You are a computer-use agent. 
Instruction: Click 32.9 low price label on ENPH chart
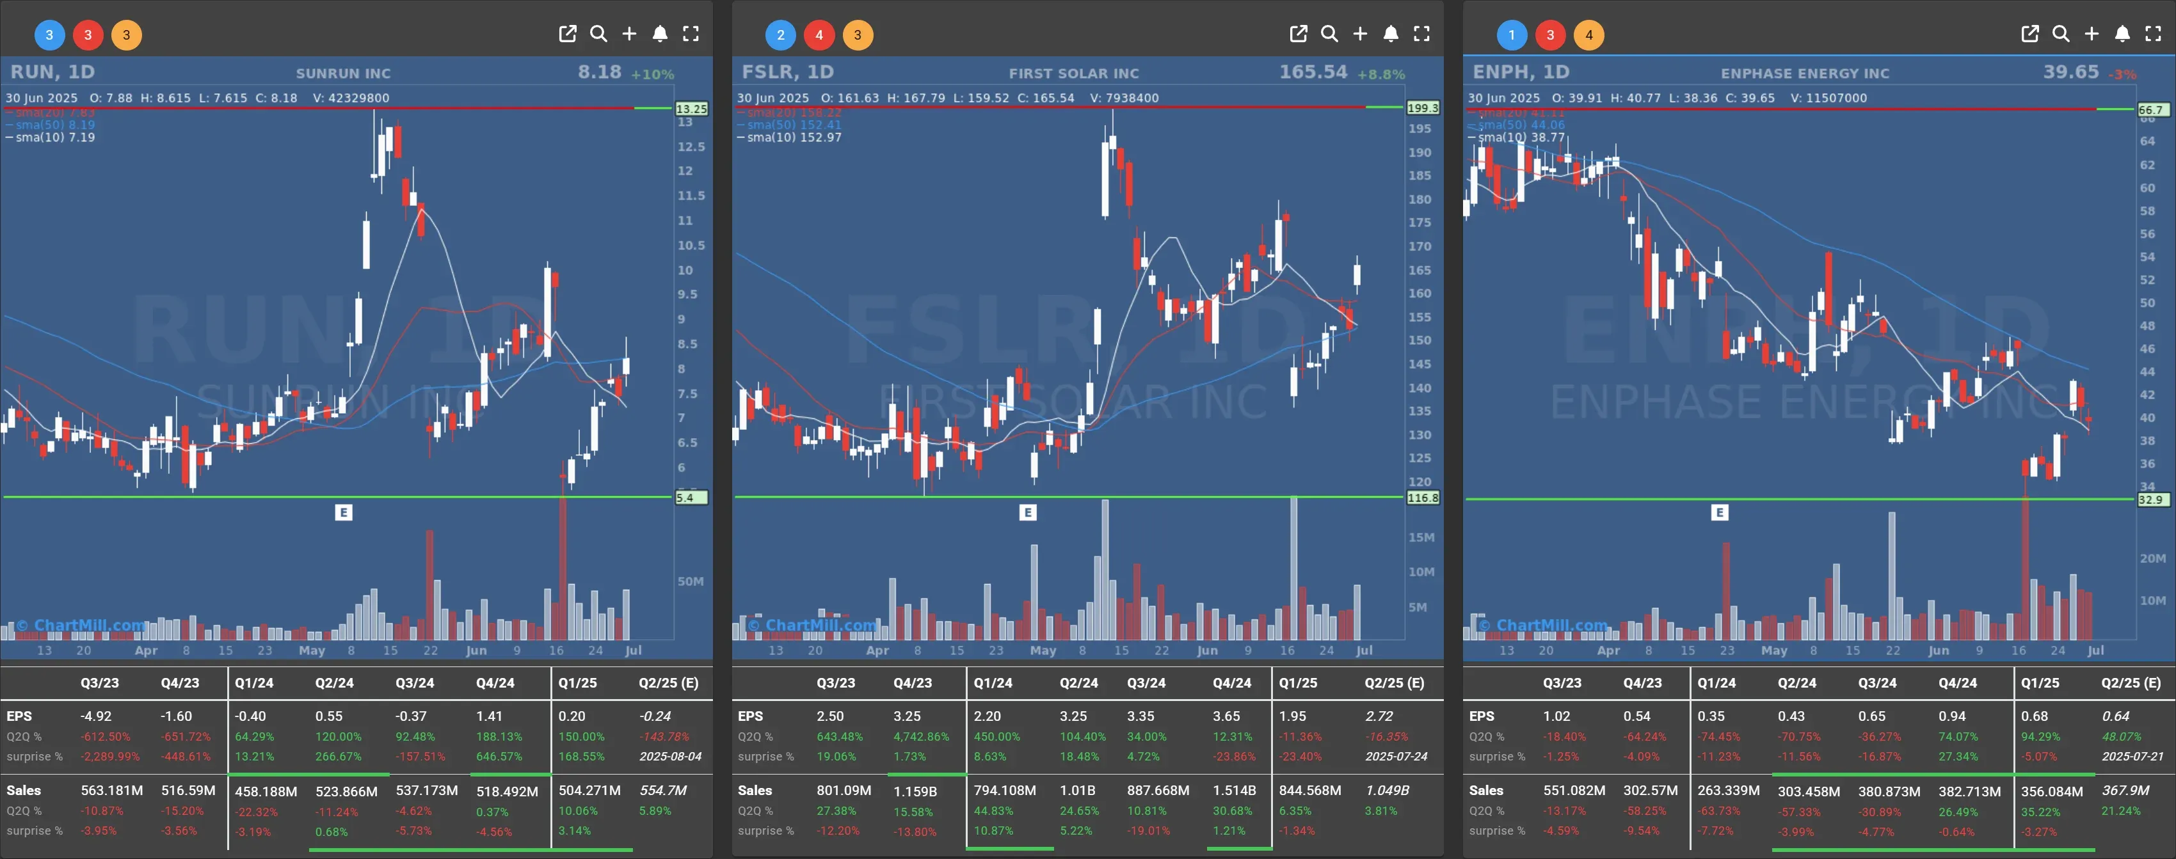tap(2152, 500)
